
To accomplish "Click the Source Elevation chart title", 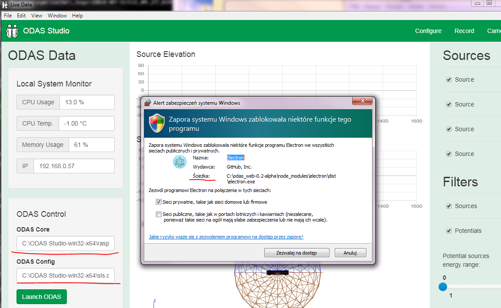I will pos(166,54).
